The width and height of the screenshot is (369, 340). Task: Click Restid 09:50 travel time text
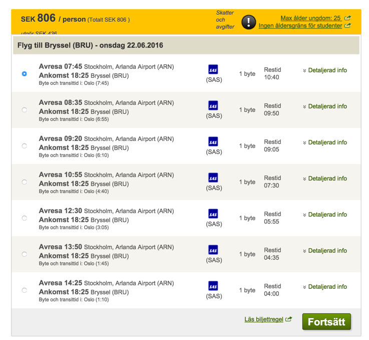[x=272, y=110]
